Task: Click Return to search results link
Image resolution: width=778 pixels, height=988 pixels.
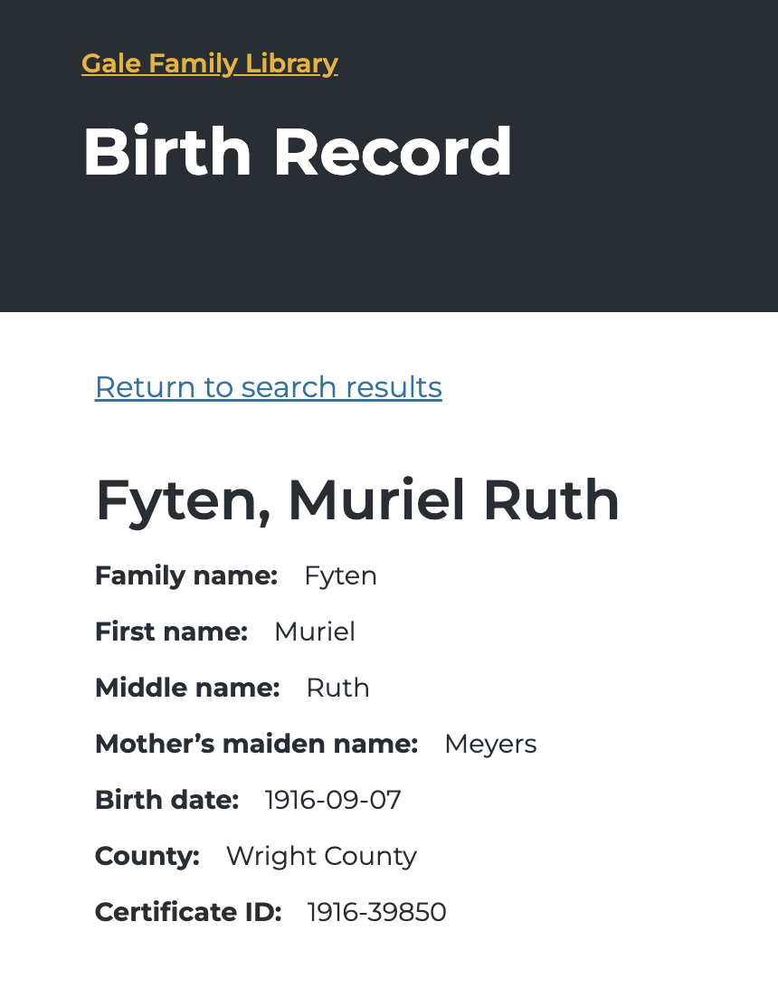Action: point(268,387)
